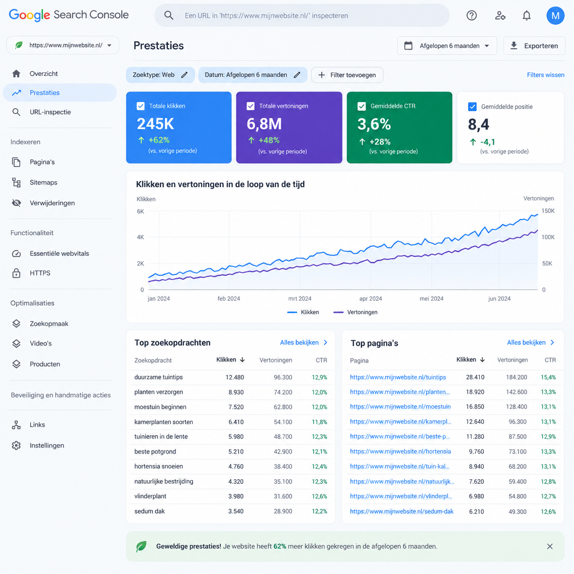574x574 pixels.
Task: Click the Essentiële webvitals gauge icon
Action: (16, 254)
